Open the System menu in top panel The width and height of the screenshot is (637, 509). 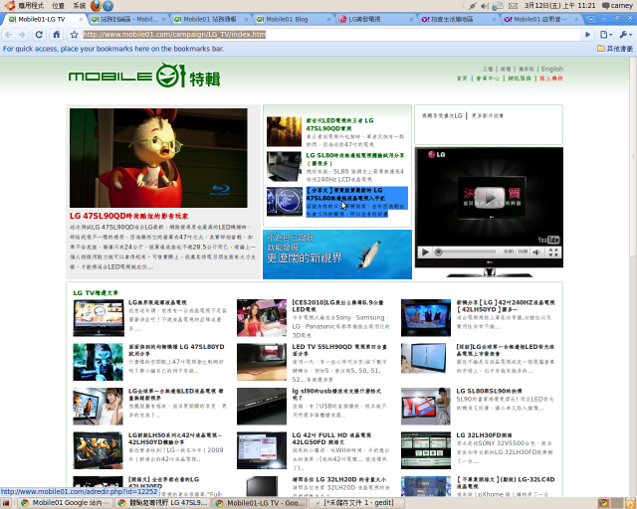click(80, 6)
